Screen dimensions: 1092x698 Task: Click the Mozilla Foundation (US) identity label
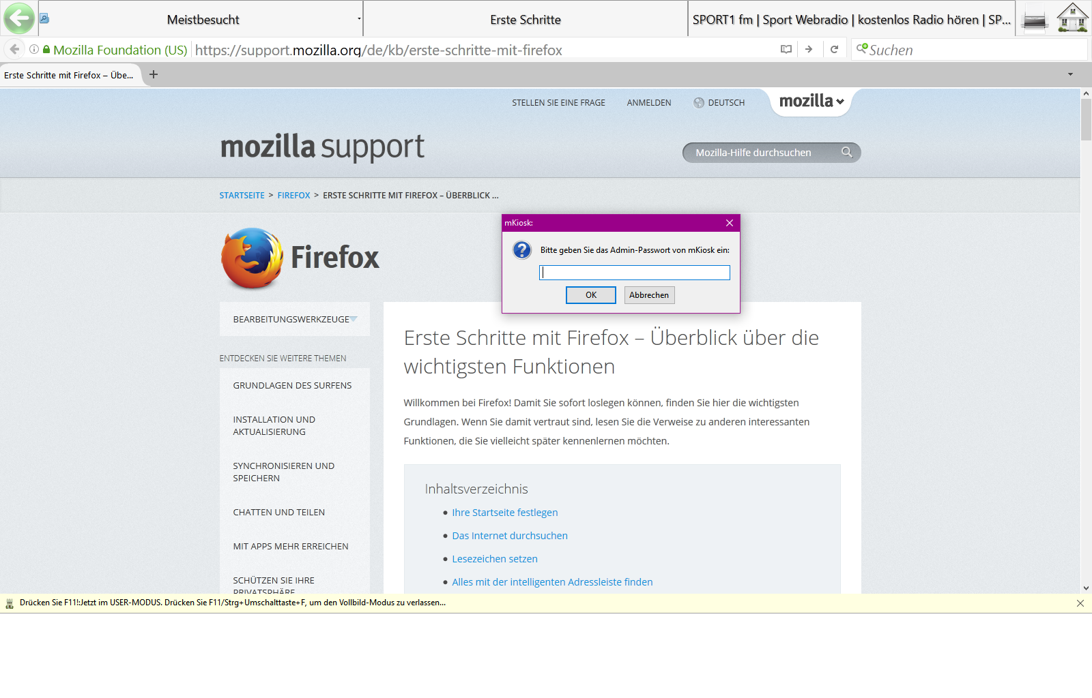120,50
